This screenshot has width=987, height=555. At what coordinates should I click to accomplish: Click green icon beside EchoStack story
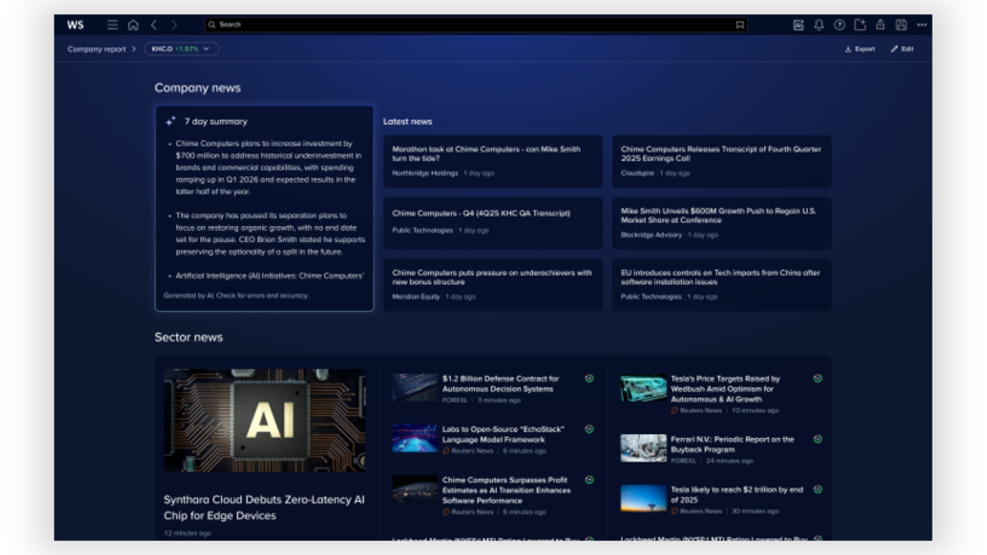(x=589, y=429)
